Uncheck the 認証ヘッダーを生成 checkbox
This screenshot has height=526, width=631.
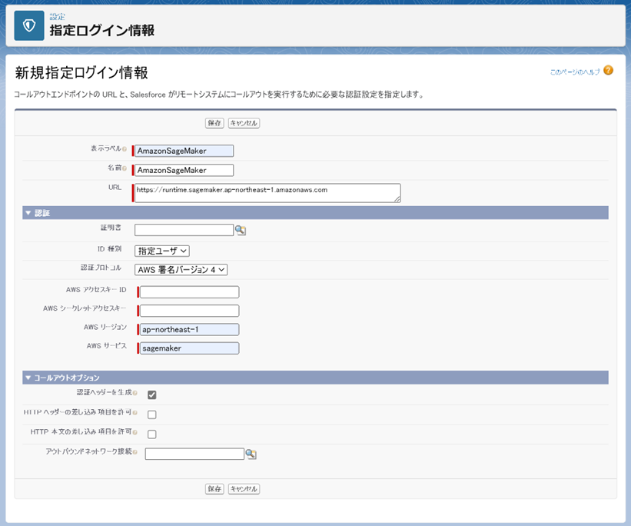coord(151,395)
